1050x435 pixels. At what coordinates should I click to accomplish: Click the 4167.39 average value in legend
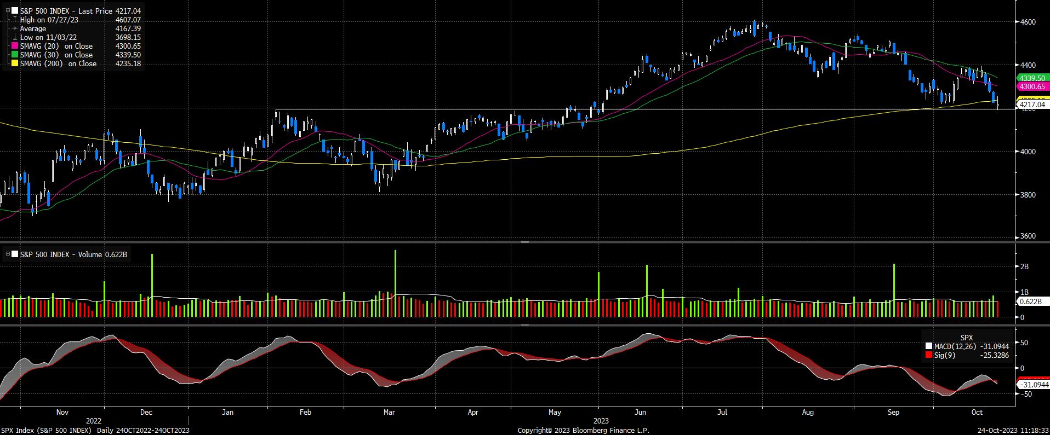(128, 28)
